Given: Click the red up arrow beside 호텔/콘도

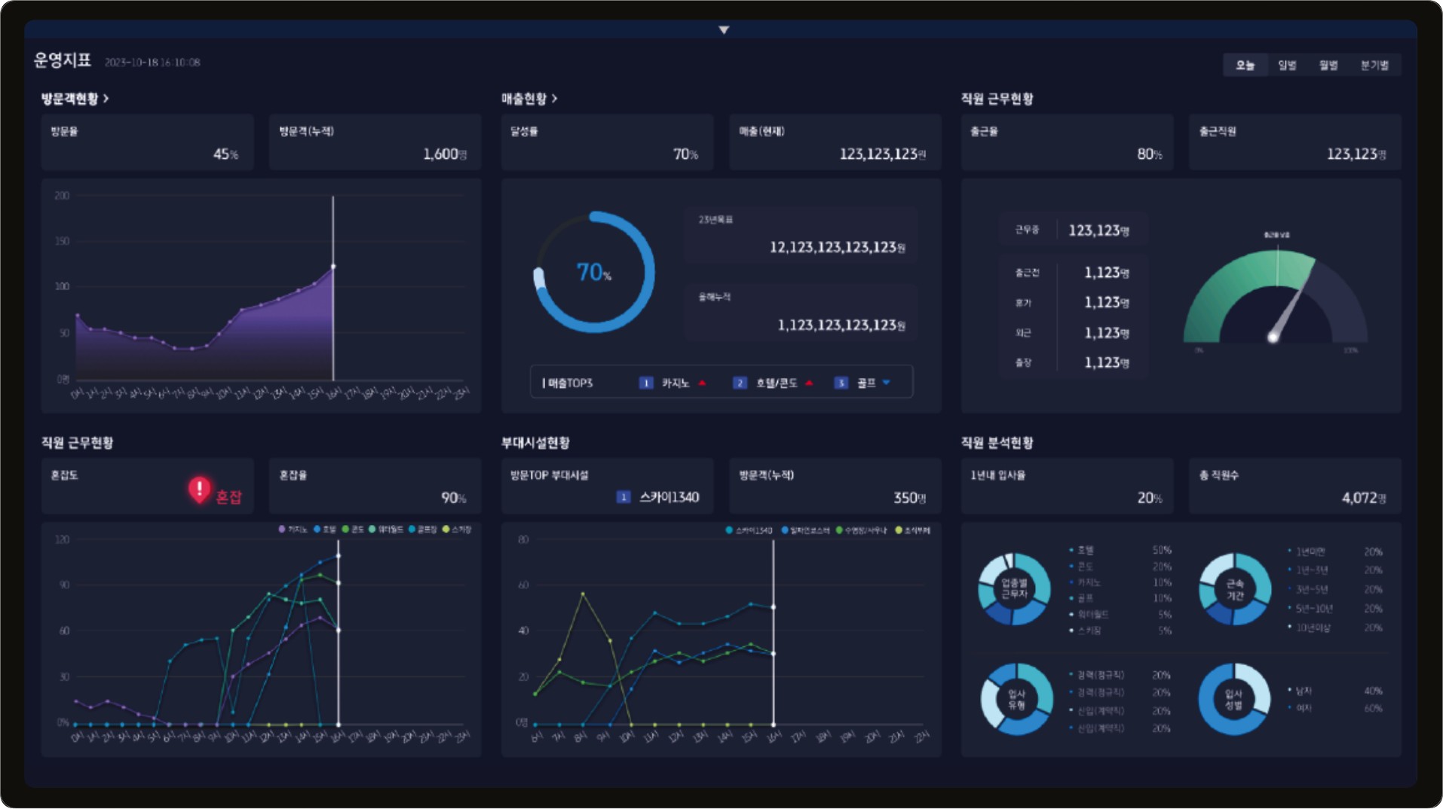Looking at the screenshot, I should click(809, 383).
